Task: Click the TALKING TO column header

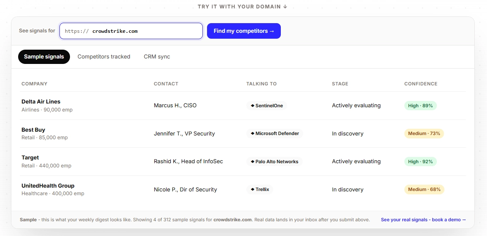Action: point(261,84)
